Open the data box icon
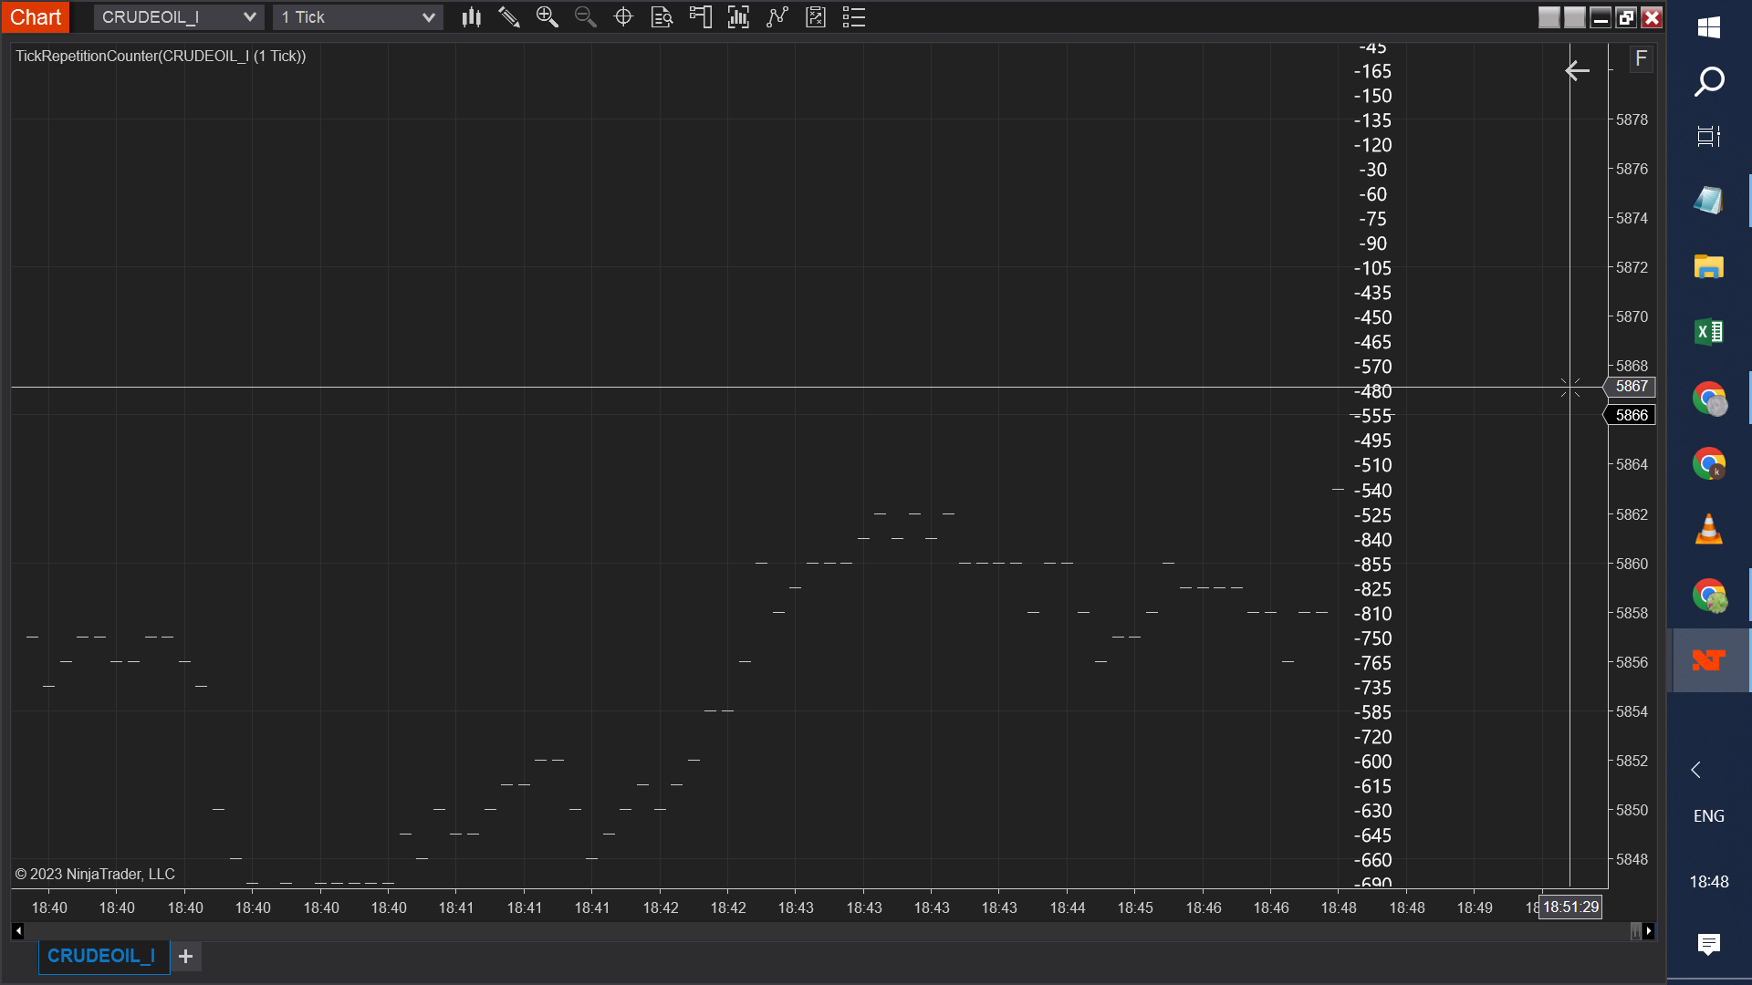Image resolution: width=1752 pixels, height=985 pixels. [x=662, y=17]
